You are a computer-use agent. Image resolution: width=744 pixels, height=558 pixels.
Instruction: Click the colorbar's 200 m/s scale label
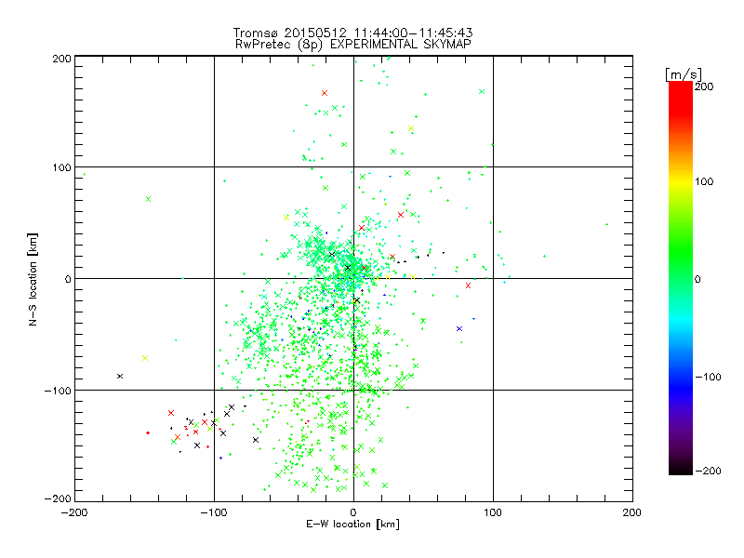pos(704,86)
